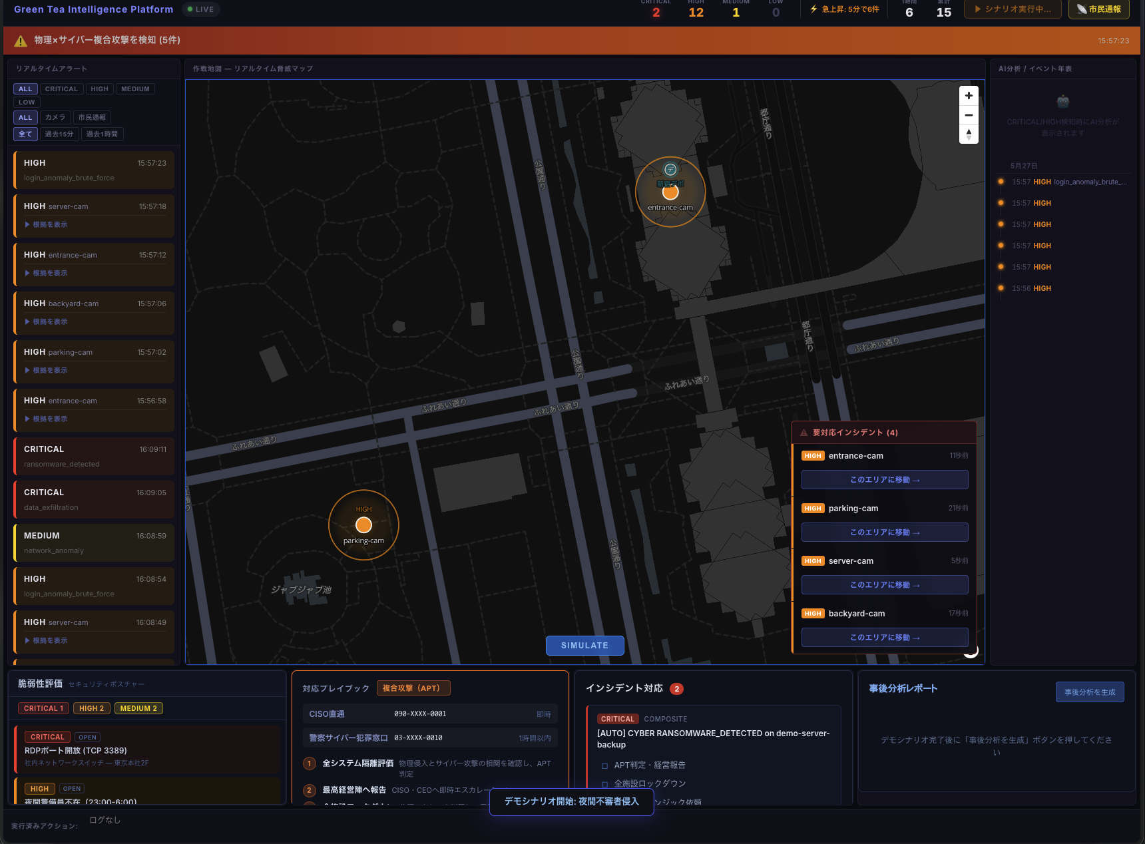
Task: Click the SIMULATE button on the map
Action: (584, 646)
